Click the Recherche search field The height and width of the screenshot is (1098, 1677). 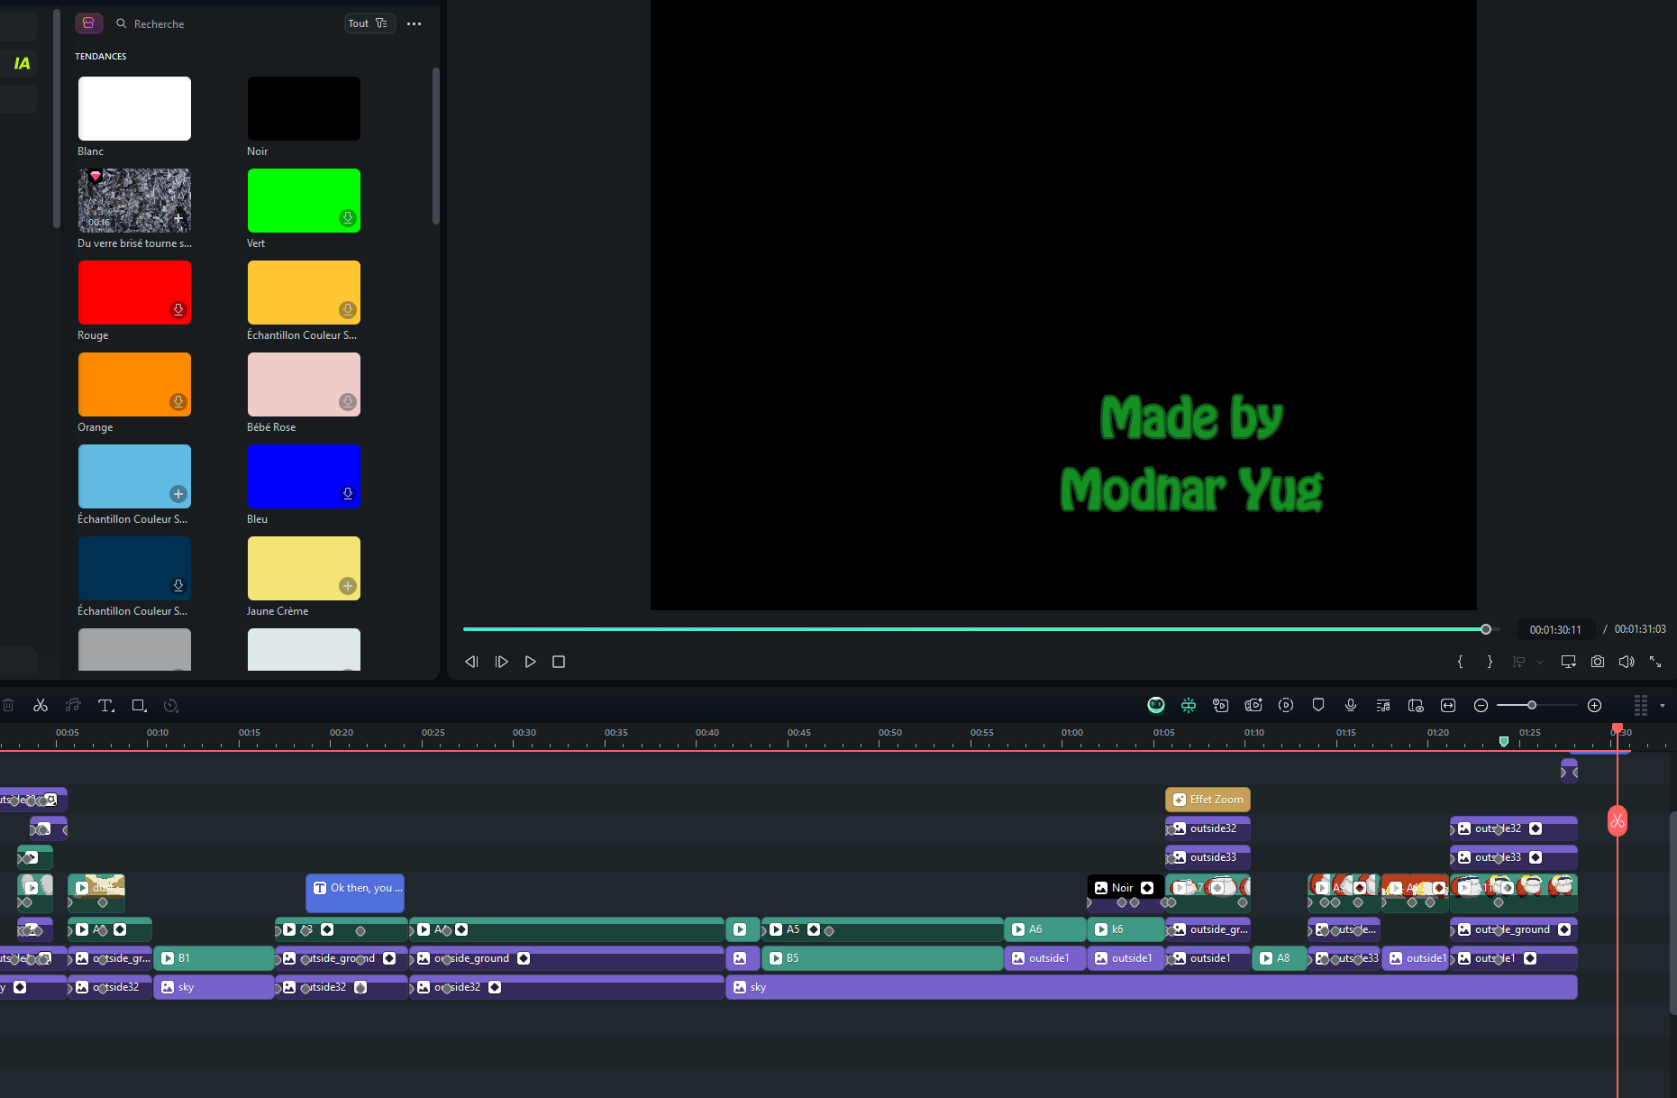225,23
